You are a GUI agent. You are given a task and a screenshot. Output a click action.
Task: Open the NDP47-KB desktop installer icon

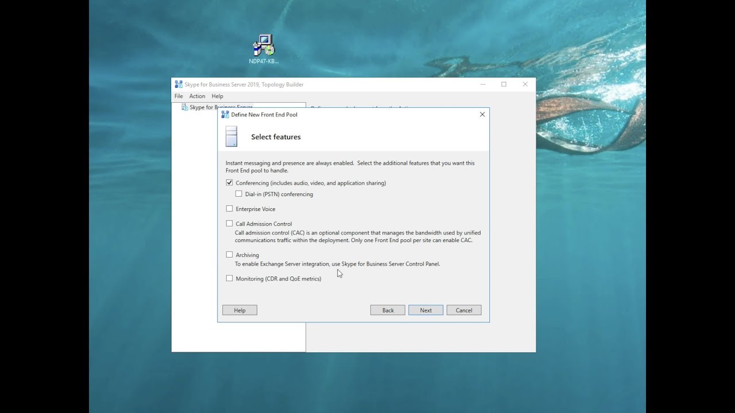264,48
